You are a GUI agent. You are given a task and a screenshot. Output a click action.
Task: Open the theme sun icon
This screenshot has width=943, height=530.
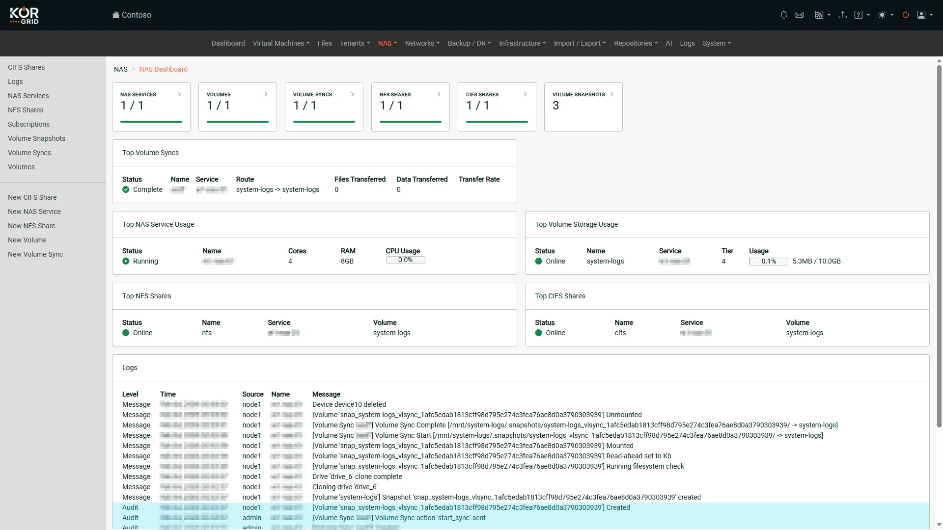[886, 15]
